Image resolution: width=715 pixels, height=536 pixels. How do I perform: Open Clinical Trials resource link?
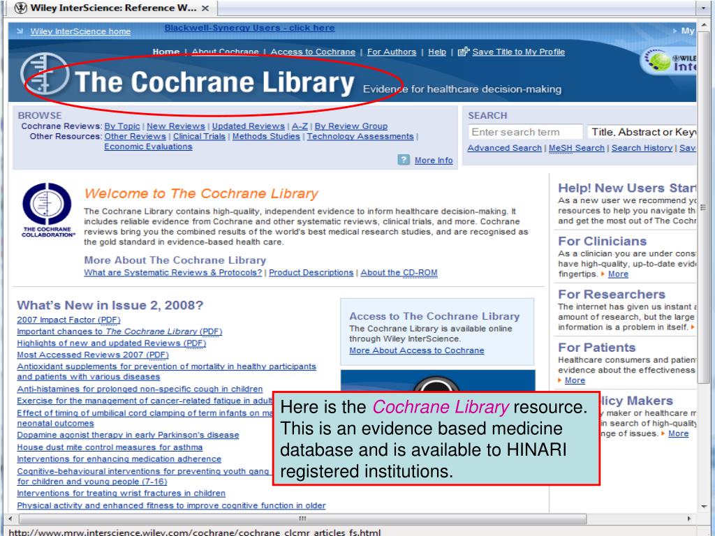[x=199, y=136]
